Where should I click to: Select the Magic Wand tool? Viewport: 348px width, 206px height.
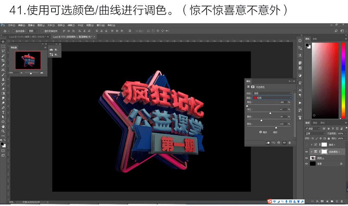pyautogui.click(x=3, y=56)
